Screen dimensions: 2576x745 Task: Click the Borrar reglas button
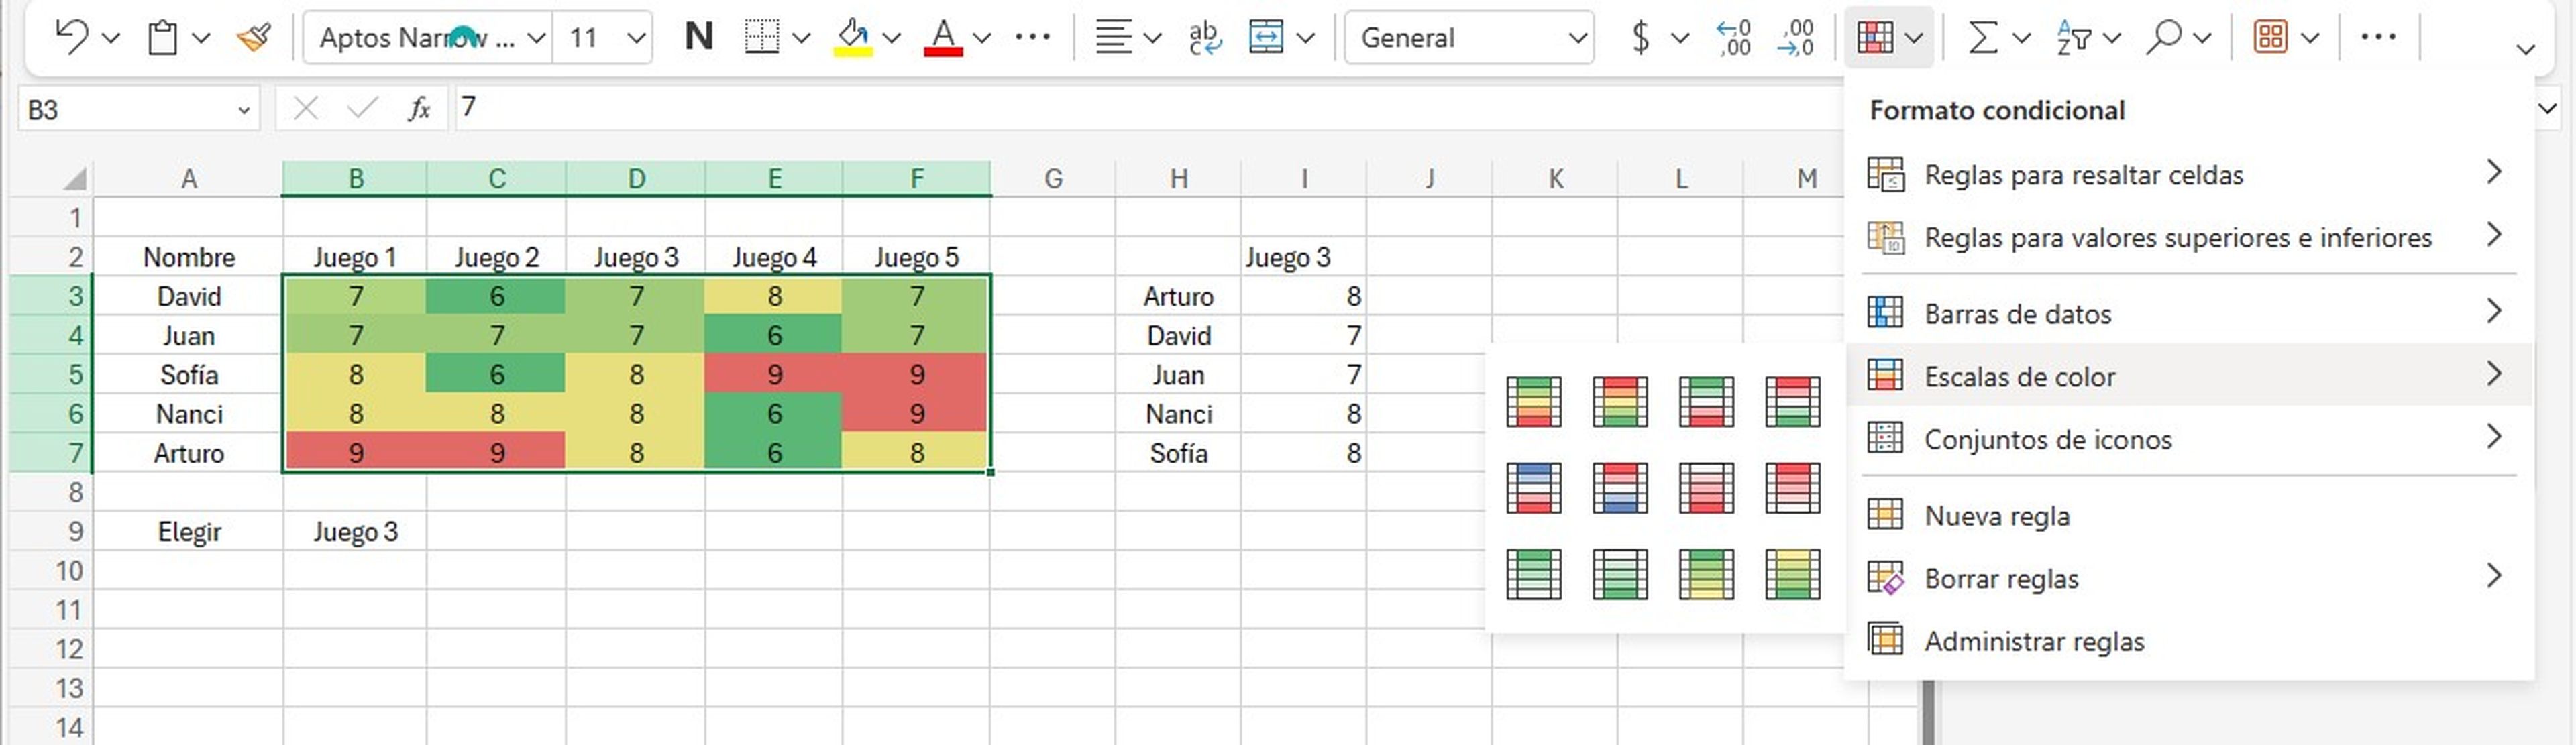click(1999, 576)
